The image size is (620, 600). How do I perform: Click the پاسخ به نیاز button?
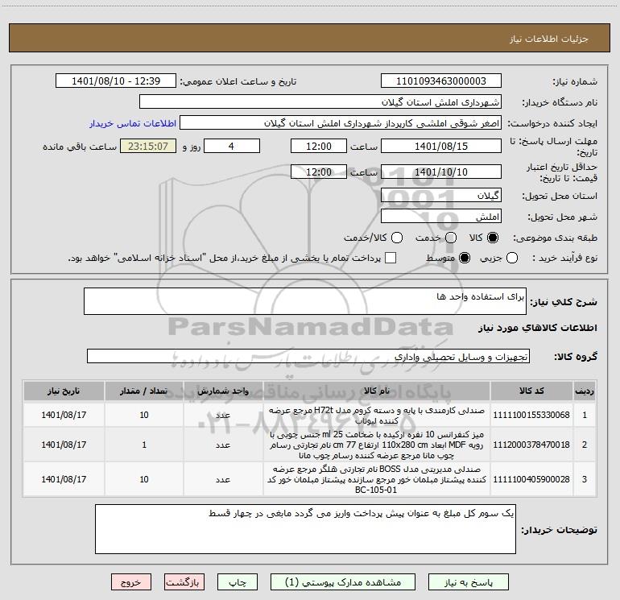coord(469,582)
